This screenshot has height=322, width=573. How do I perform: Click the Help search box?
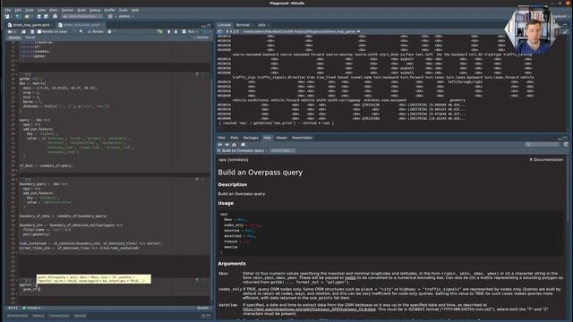point(543,145)
